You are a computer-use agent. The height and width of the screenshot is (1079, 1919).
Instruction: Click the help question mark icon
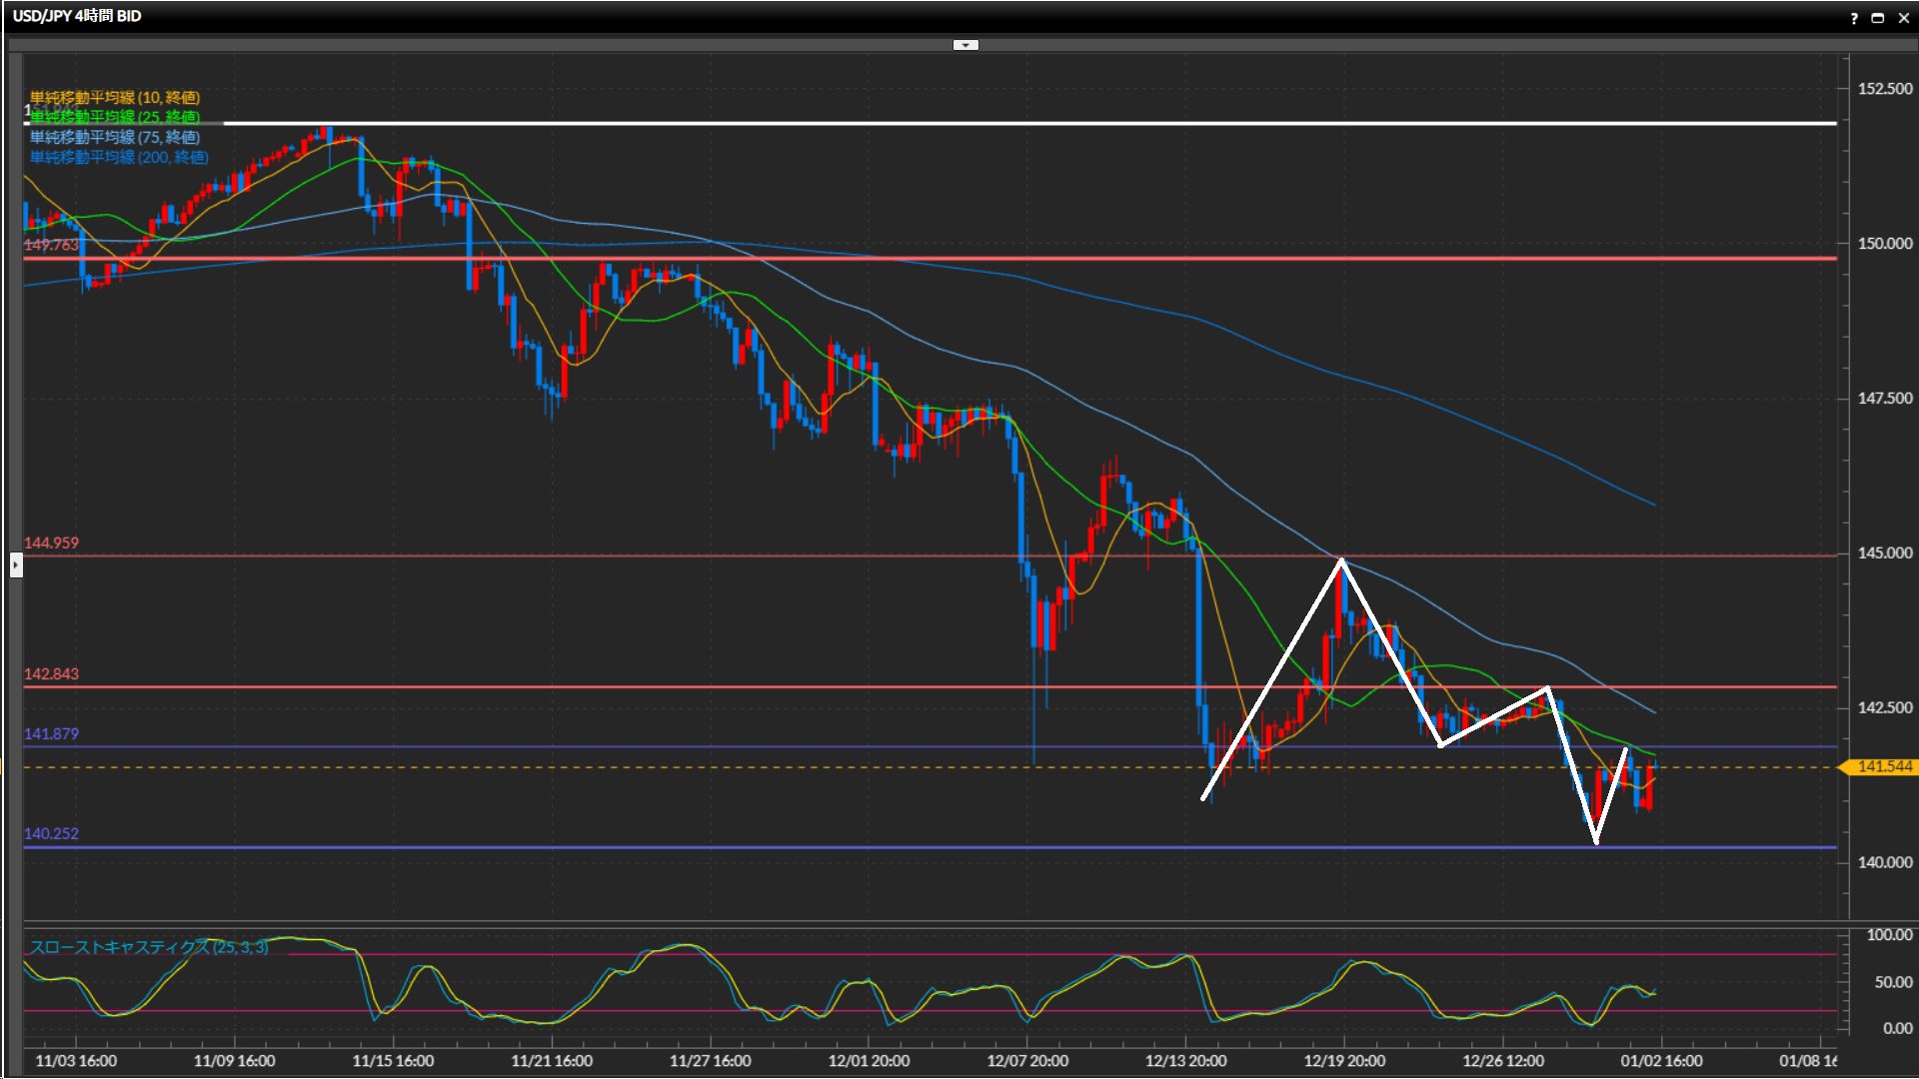click(1854, 18)
